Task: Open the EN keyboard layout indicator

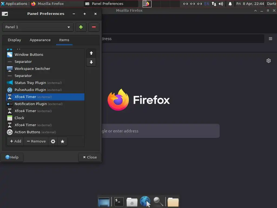Action: (x=206, y=4)
